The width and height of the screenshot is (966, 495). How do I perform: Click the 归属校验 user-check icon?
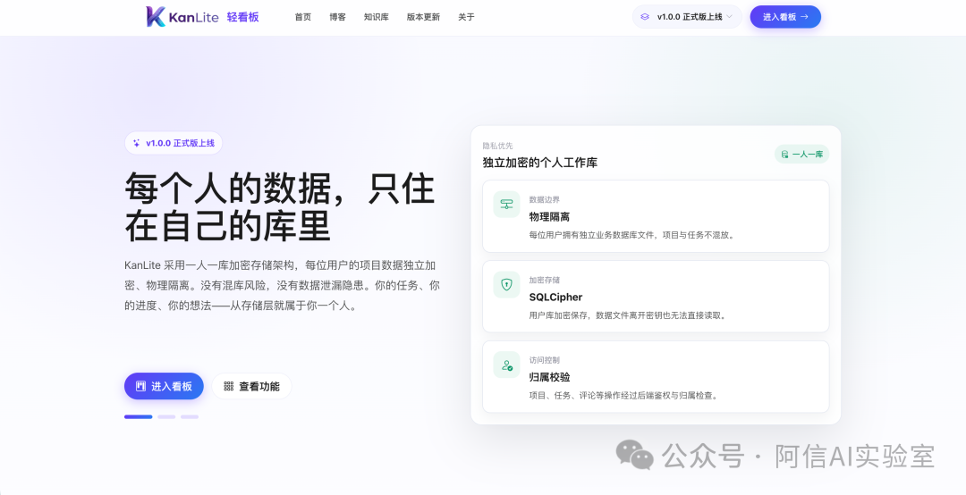[x=506, y=365]
